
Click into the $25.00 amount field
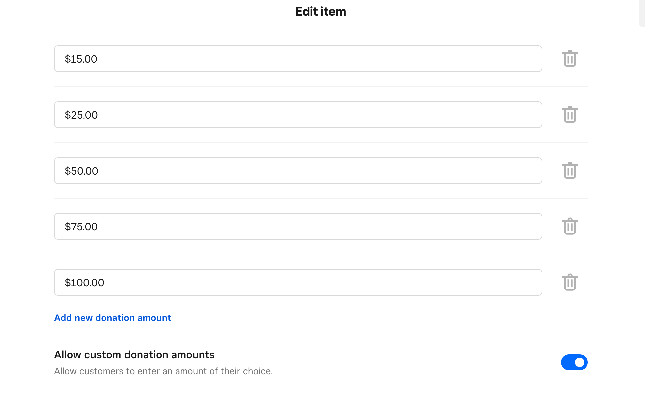298,115
